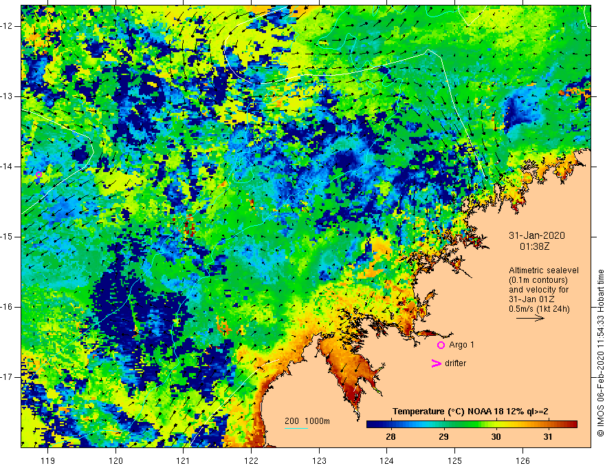Click the 126 longitude axis label
This screenshot has height=468, width=605.
tap(522, 460)
